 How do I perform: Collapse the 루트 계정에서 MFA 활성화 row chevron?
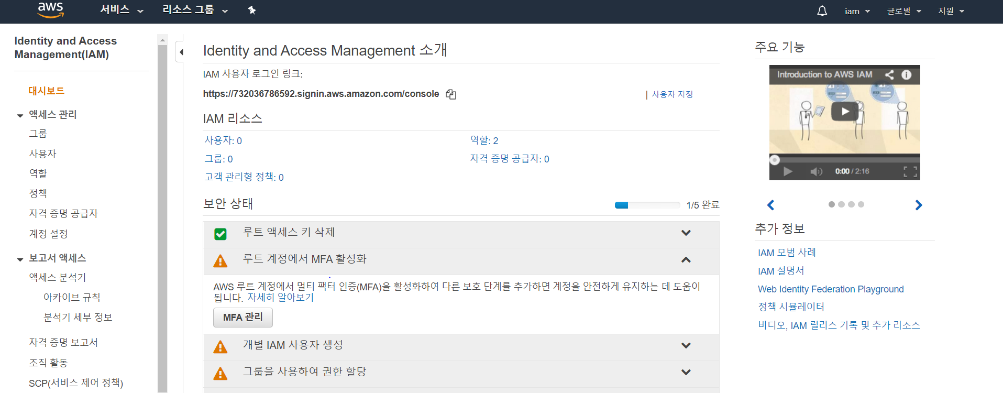point(686,259)
